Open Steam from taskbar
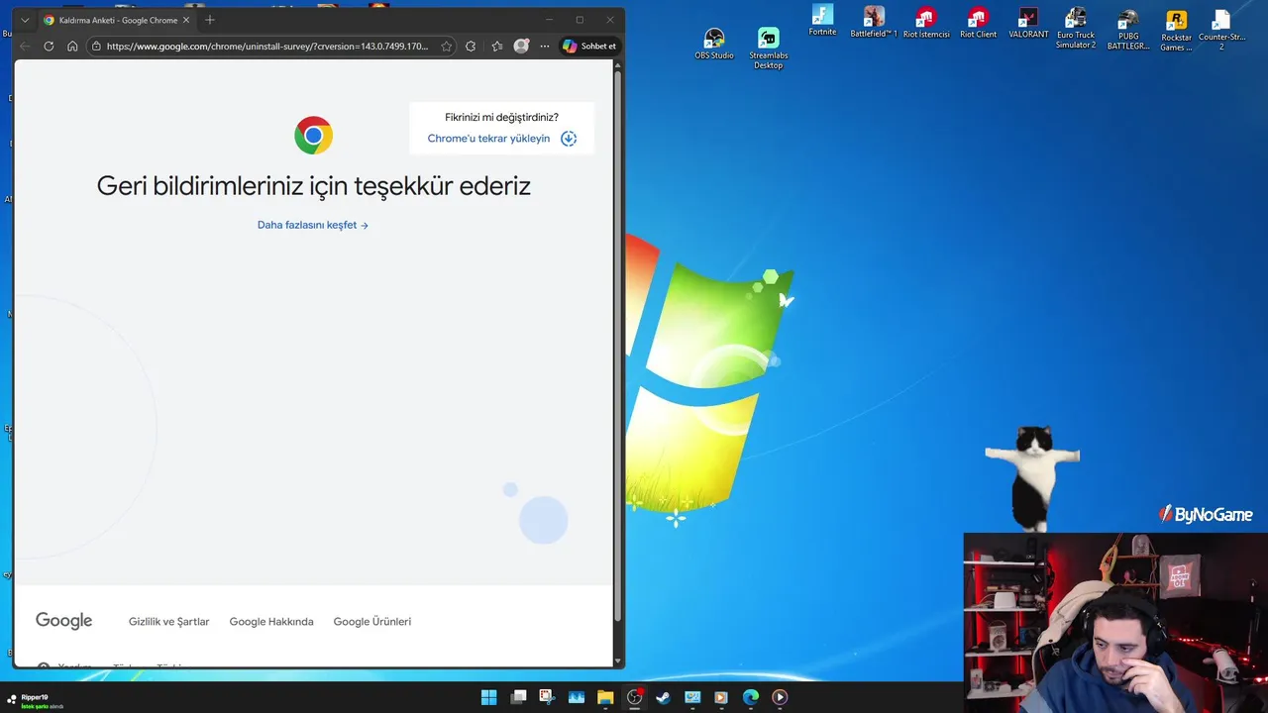1268x713 pixels. [663, 697]
